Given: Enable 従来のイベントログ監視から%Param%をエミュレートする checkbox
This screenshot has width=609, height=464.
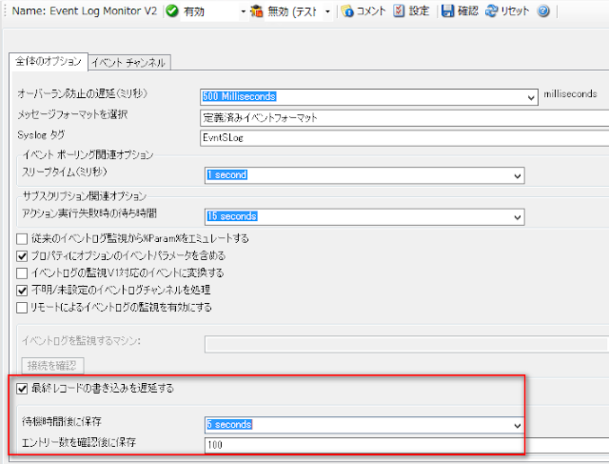Looking at the screenshot, I should click(x=22, y=238).
